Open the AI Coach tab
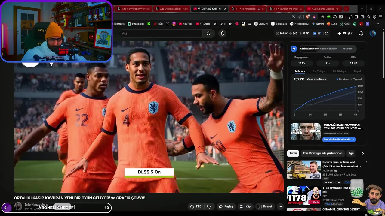 (x=347, y=49)
